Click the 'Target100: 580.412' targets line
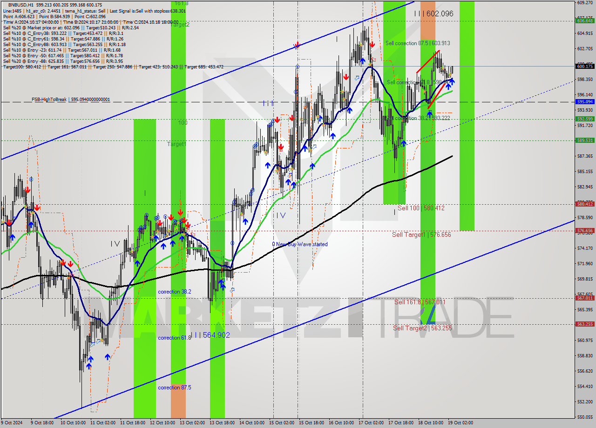This screenshot has height=428, width=596. point(113,67)
